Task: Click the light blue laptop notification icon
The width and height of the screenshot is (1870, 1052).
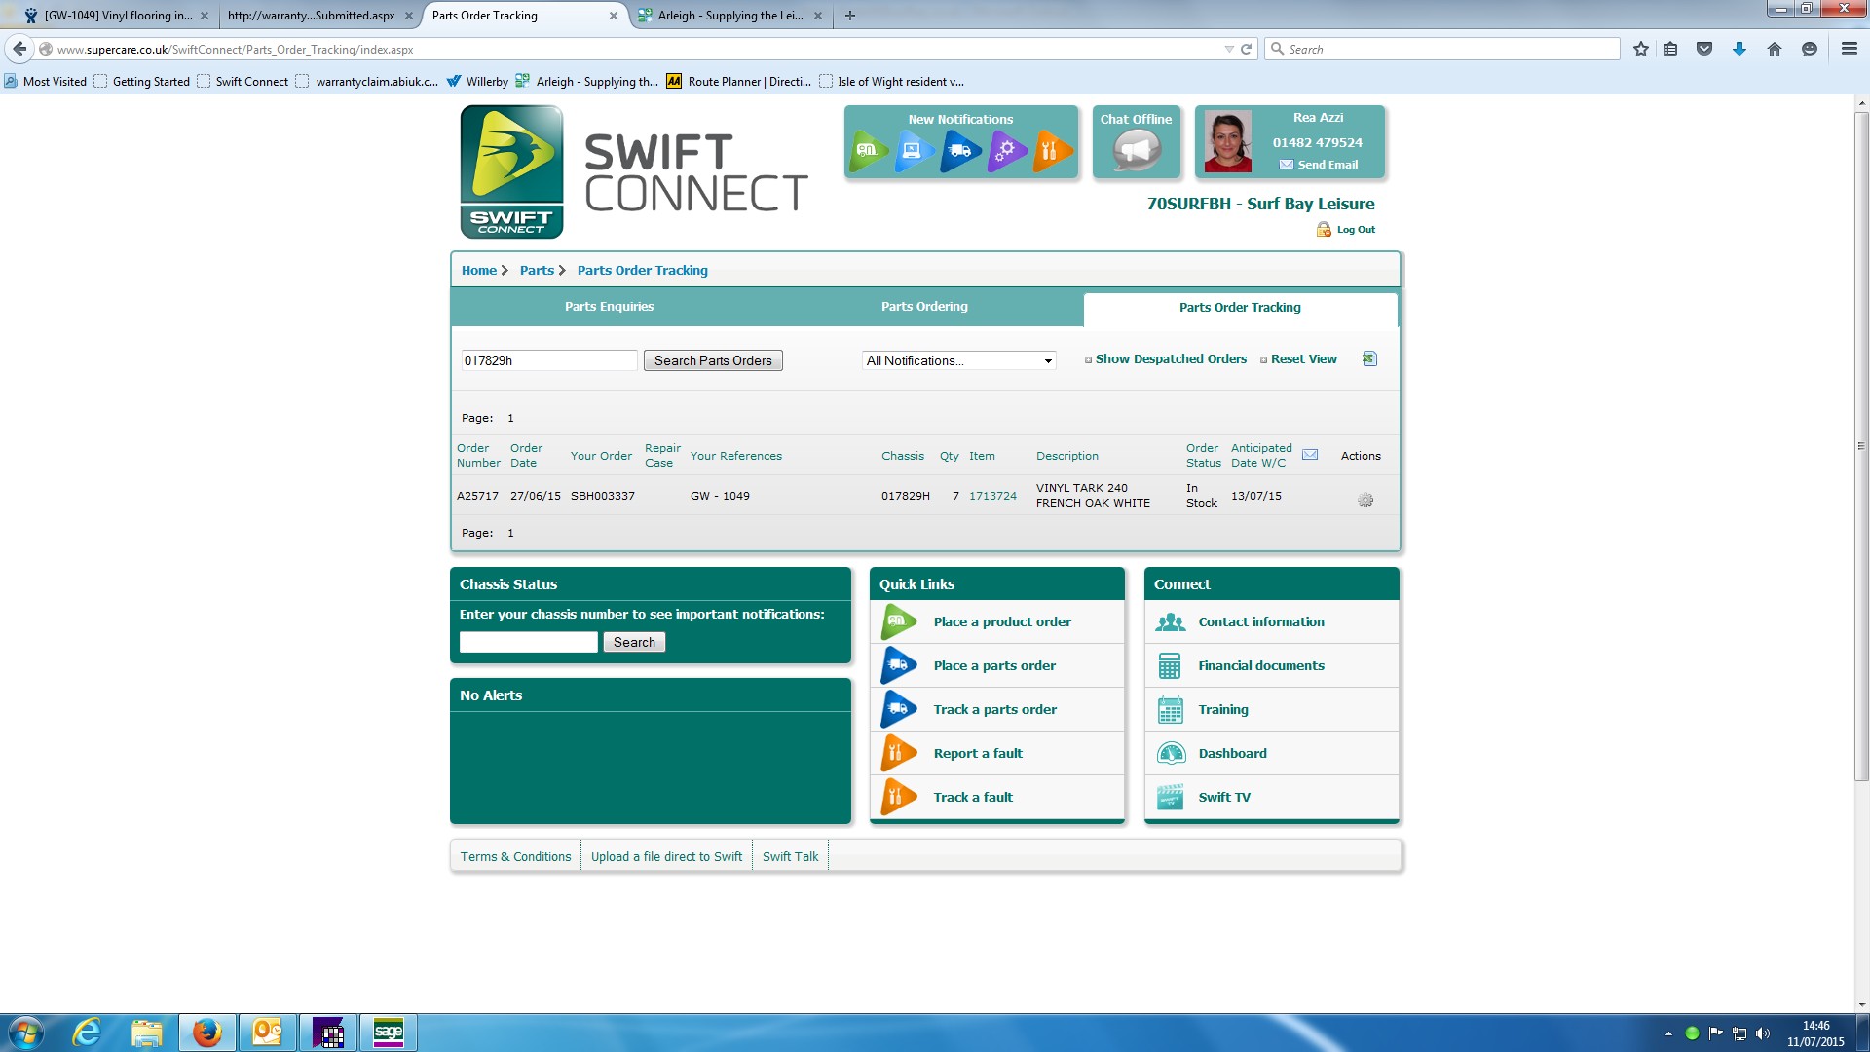Action: 914,151
